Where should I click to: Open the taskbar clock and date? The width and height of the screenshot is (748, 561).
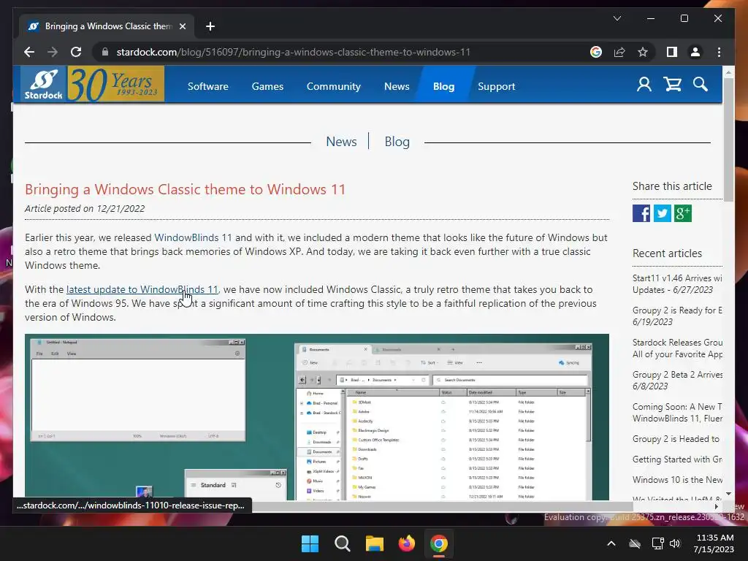pyautogui.click(x=714, y=543)
